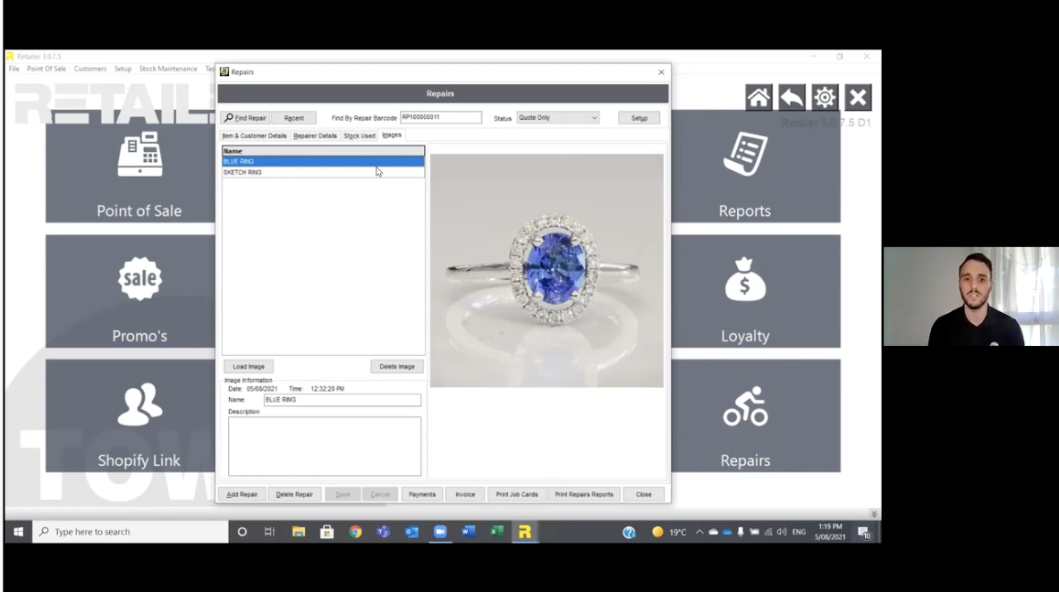Click the Loyalty money bag icon
This screenshot has width=1059, height=592.
click(x=745, y=279)
